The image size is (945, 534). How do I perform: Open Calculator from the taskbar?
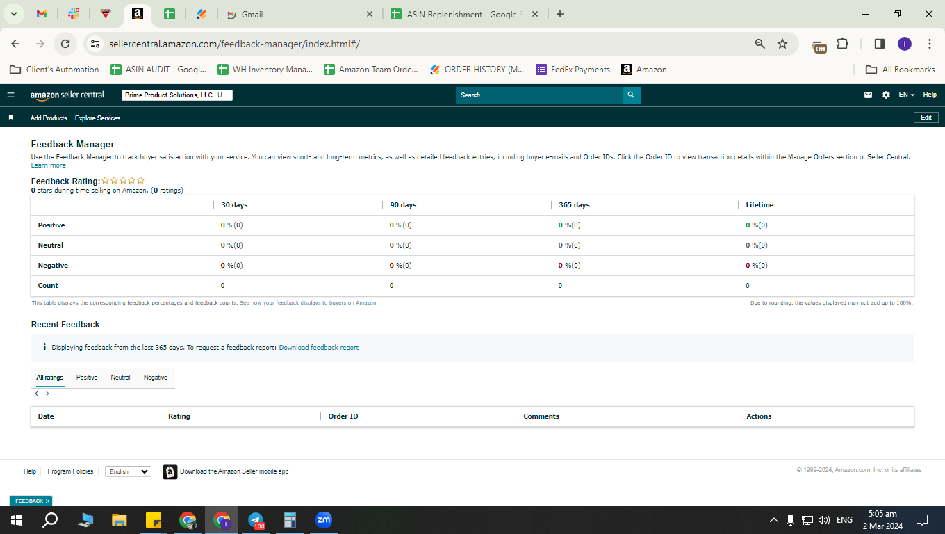pos(290,520)
